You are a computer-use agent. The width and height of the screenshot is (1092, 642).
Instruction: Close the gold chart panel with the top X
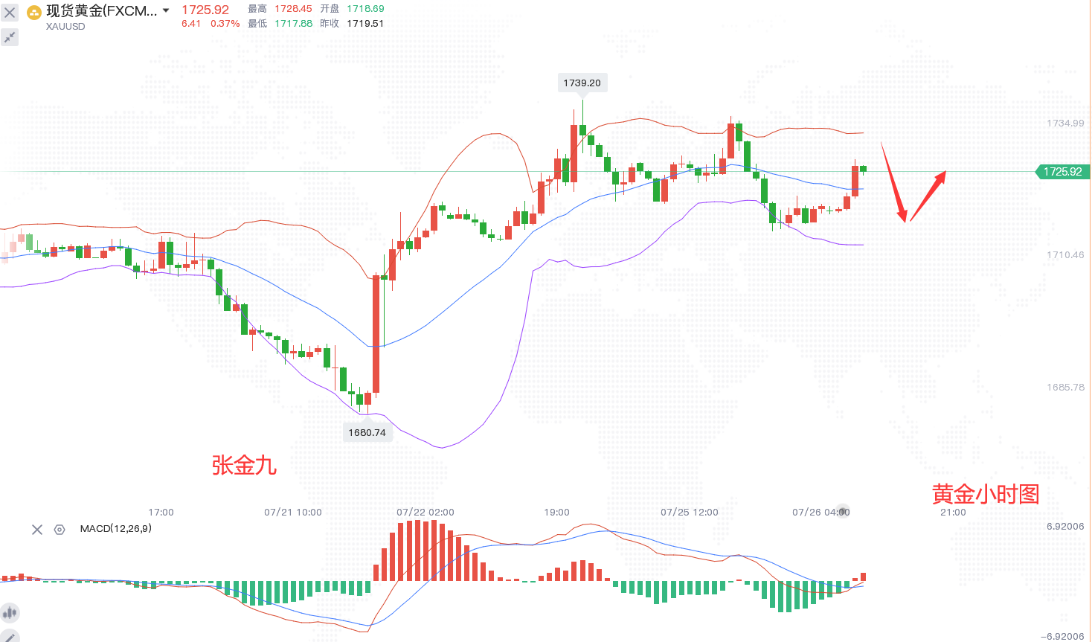point(10,13)
